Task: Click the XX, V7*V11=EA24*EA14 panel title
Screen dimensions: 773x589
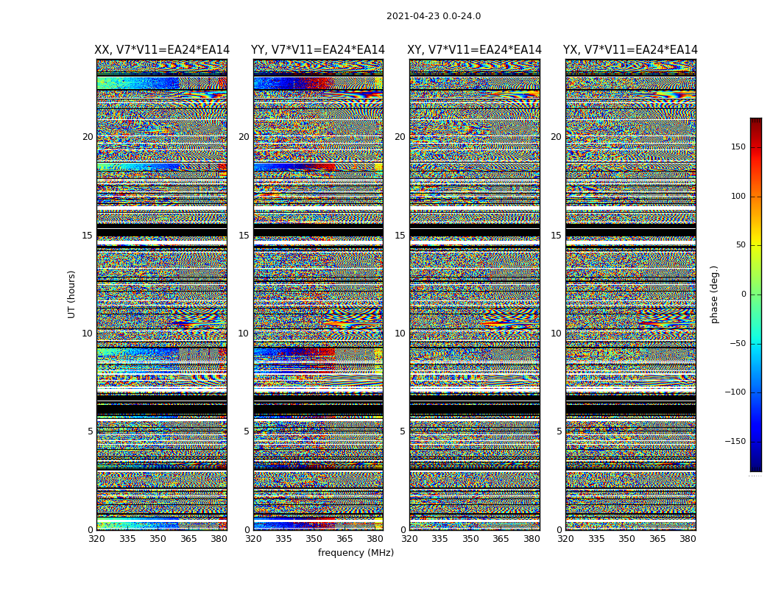Action: pos(162,50)
